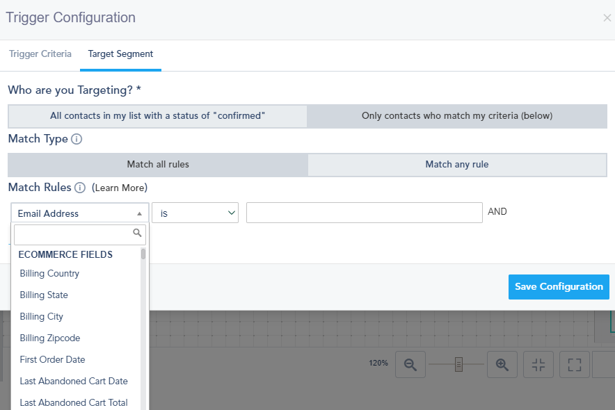Click the search magnifier in dropdown filter
Image resolution: width=615 pixels, height=410 pixels.
click(138, 233)
